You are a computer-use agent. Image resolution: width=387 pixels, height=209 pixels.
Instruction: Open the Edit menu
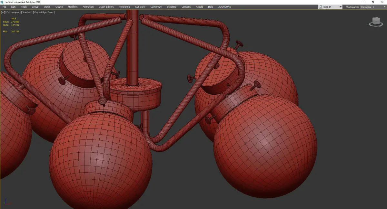pyautogui.click(x=13, y=7)
